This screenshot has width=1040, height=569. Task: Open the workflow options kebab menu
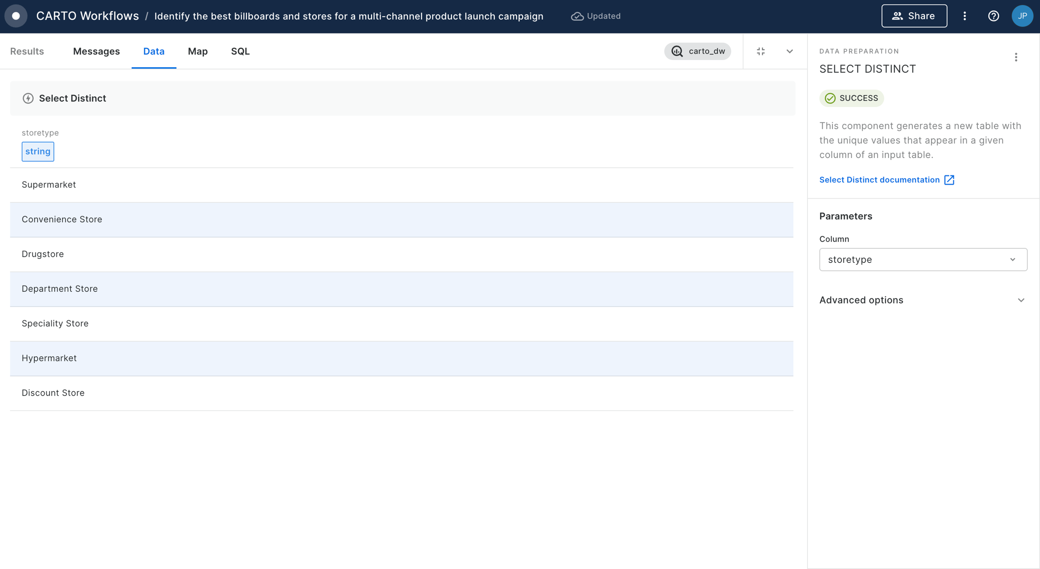tap(965, 16)
